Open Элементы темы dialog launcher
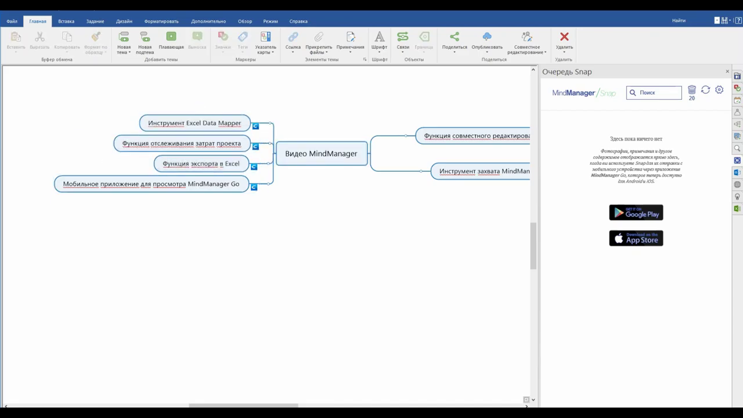 pyautogui.click(x=365, y=59)
